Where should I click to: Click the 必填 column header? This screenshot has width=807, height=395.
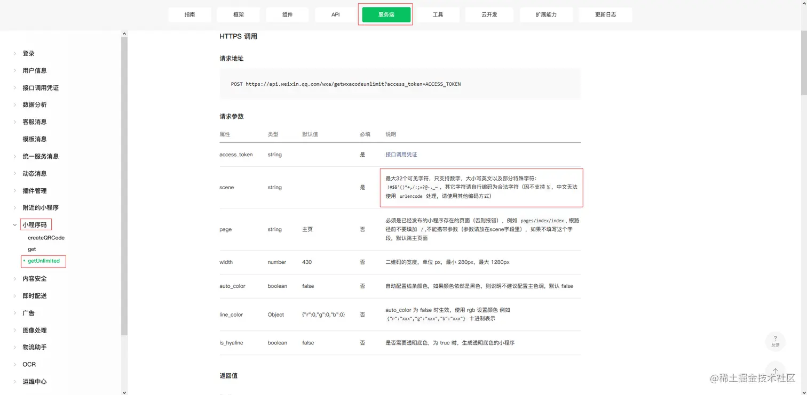coord(365,134)
